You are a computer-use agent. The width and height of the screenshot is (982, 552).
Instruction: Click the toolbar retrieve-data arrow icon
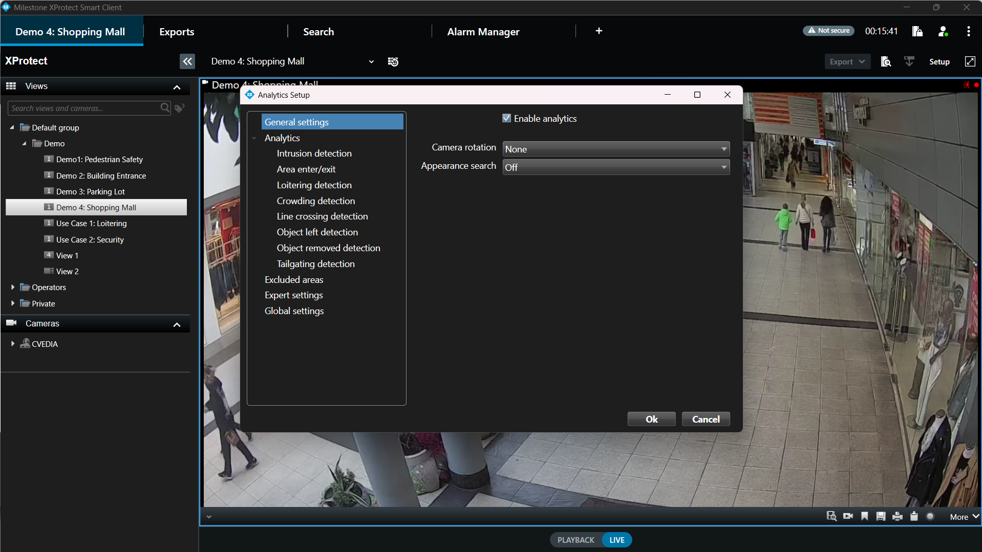pyautogui.click(x=909, y=61)
